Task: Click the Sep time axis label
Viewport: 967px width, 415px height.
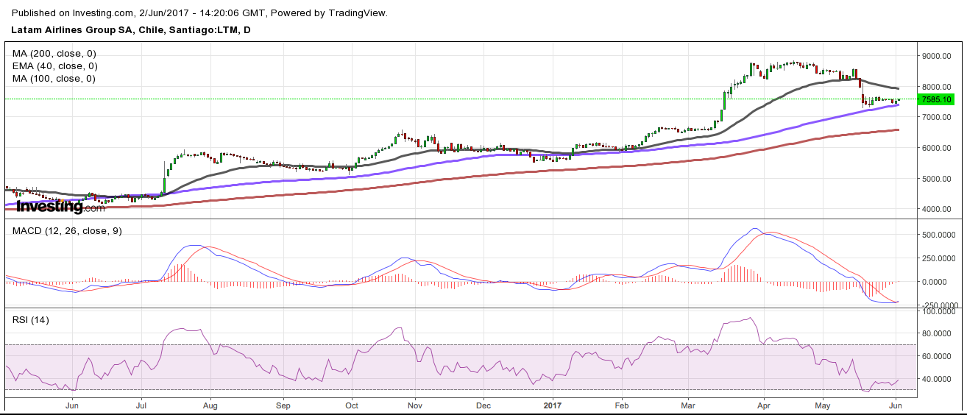Action: [x=283, y=405]
